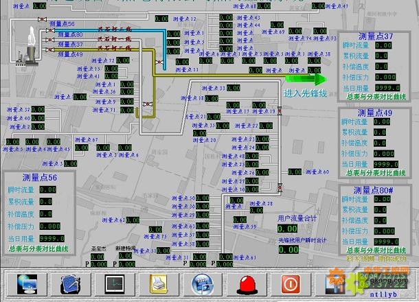Click the 测量点75 label

click(155, 236)
